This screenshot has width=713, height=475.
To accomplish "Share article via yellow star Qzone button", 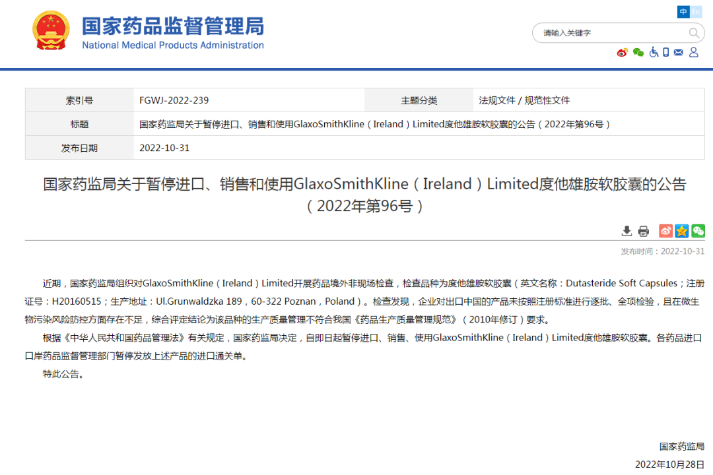I will 681,231.
